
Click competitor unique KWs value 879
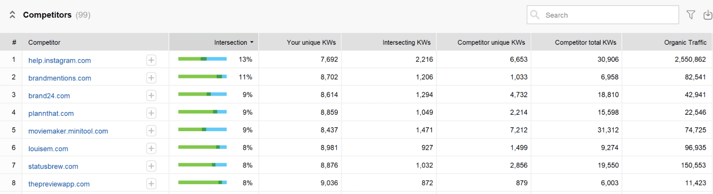tap(521, 183)
